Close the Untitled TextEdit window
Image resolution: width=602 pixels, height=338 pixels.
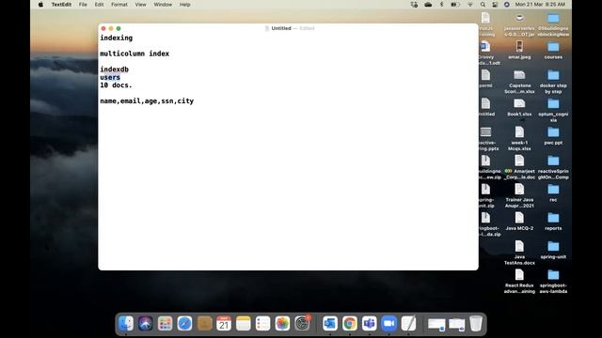[103, 29]
